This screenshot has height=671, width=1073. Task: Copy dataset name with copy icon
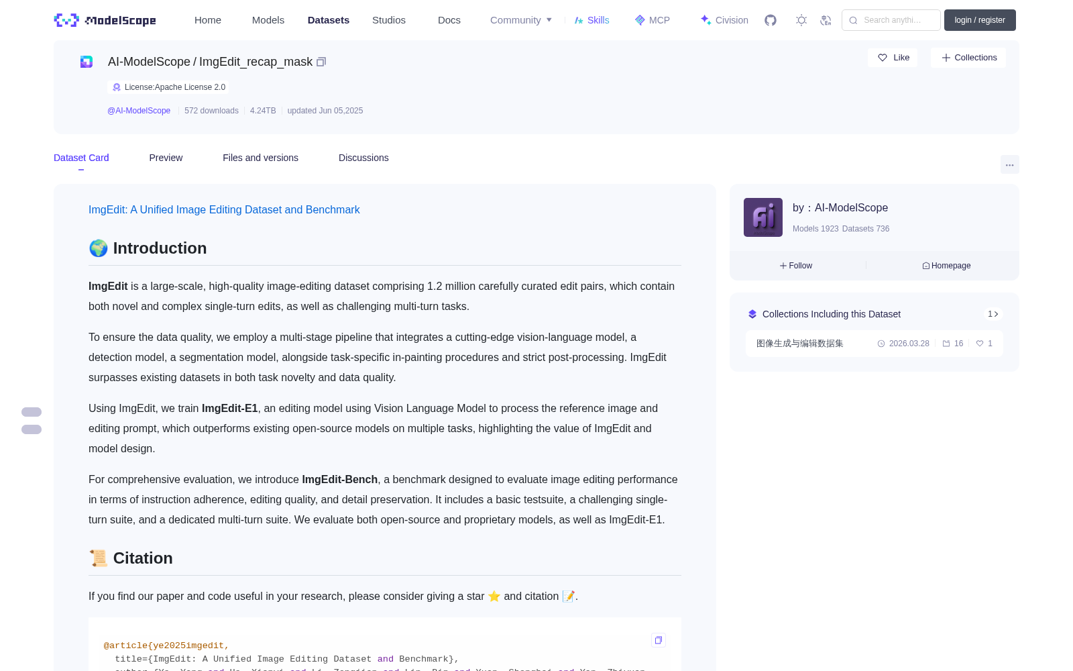tap(321, 62)
